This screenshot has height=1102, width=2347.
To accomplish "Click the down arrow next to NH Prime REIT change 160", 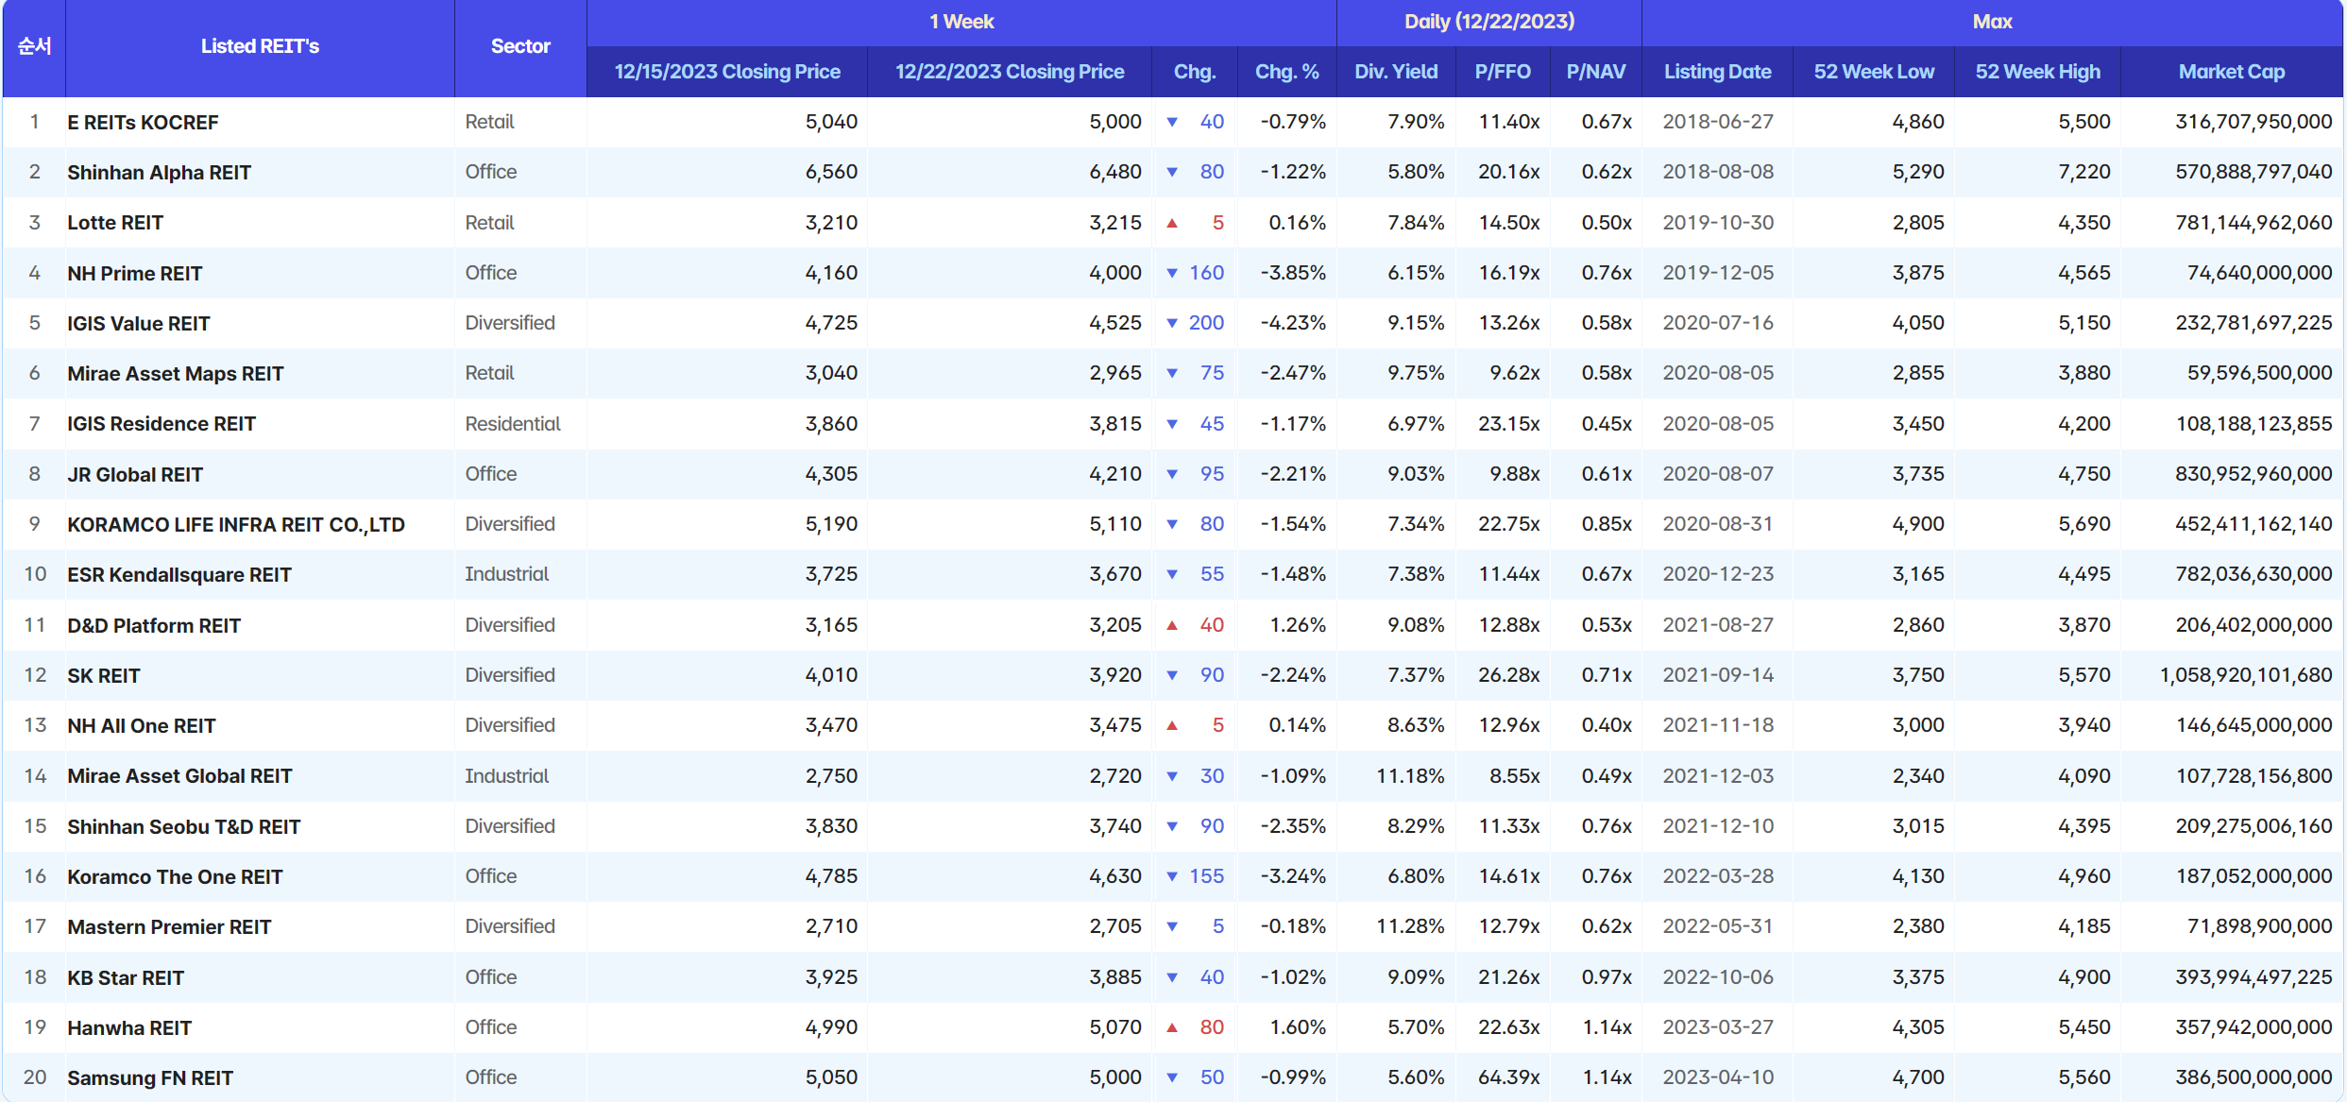I will [x=1172, y=273].
